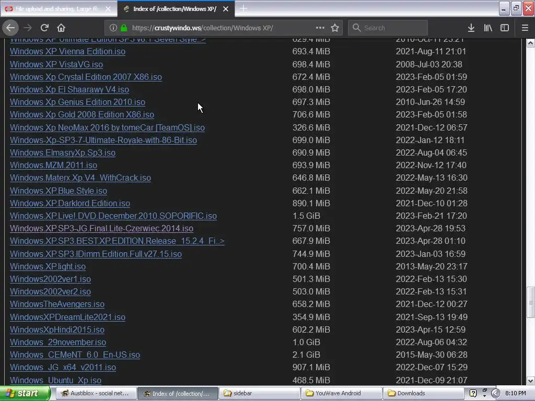Click Windows-Xp-SP3-7-Ultimate-Royale-with-86-Bit.iso
Screen dimensions: 535x401
point(103,140)
